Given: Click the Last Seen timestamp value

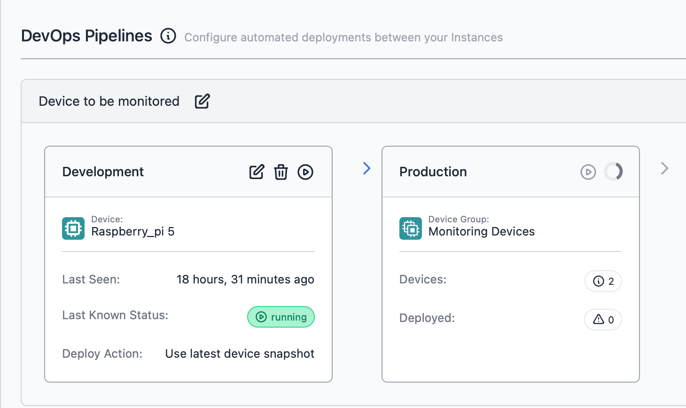Looking at the screenshot, I should coord(245,279).
